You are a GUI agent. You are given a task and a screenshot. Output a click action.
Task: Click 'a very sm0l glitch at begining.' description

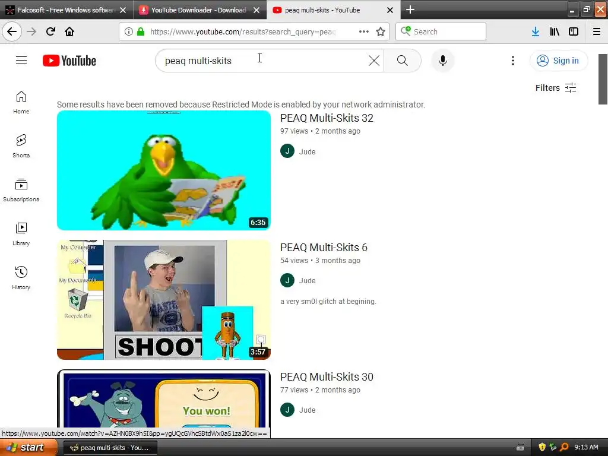click(328, 301)
